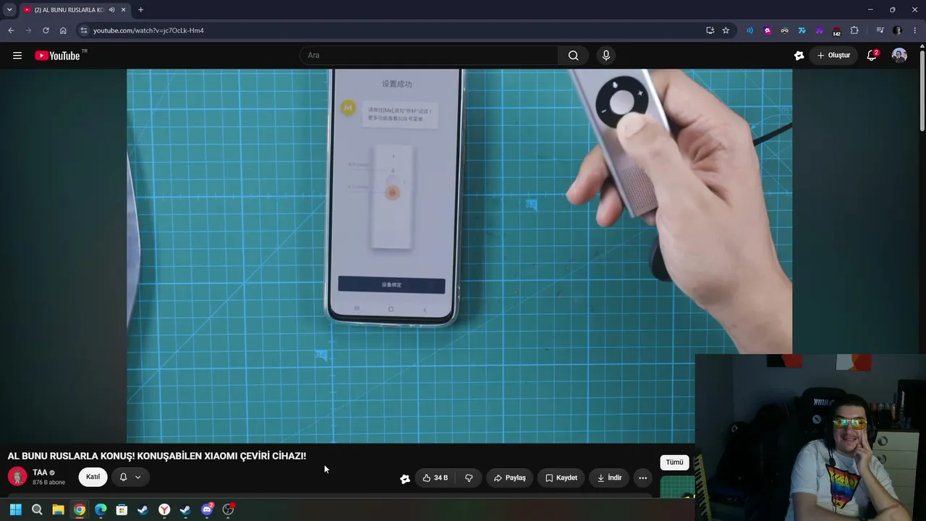The height and width of the screenshot is (521, 926).
Task: Open Yandex Browser from the taskbar
Action: pyautogui.click(x=164, y=509)
